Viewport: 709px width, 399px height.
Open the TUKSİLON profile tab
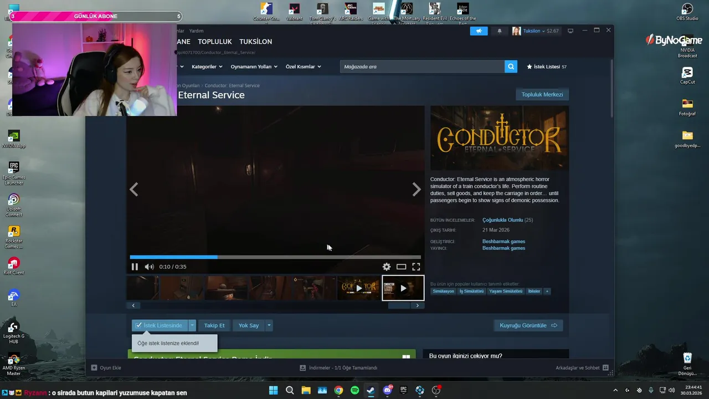point(255,42)
